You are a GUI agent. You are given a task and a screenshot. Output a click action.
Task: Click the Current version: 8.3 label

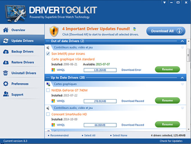click(x=15, y=141)
